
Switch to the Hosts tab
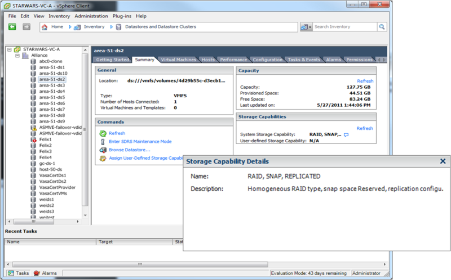208,60
